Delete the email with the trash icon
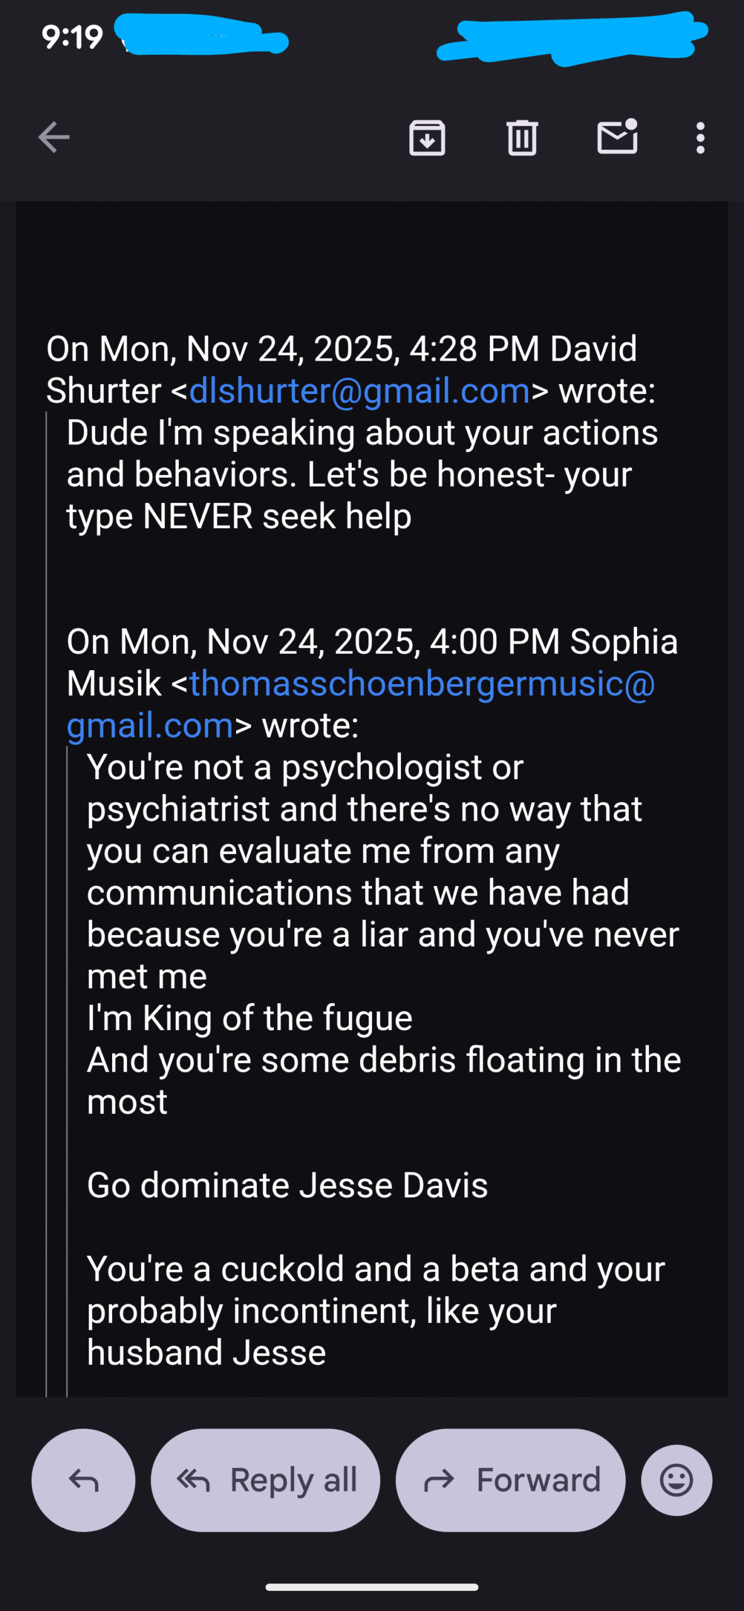Image resolution: width=744 pixels, height=1611 pixels. point(522,138)
